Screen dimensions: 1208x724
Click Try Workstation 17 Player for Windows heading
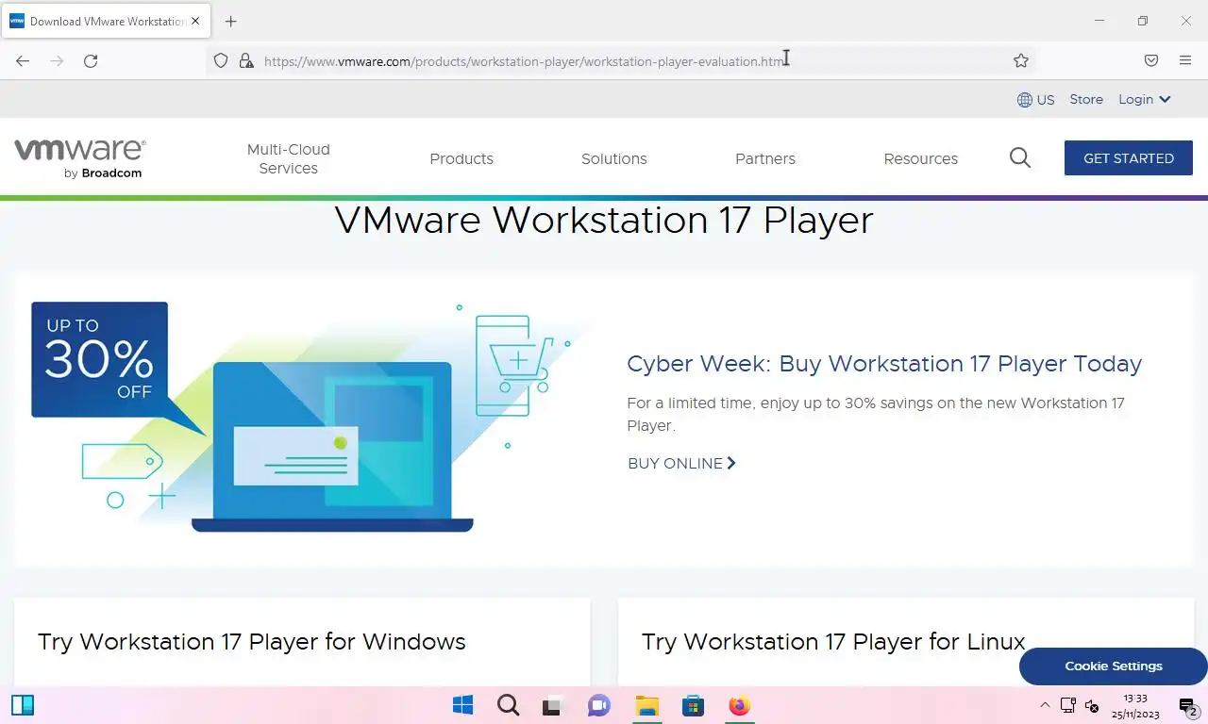252,641
